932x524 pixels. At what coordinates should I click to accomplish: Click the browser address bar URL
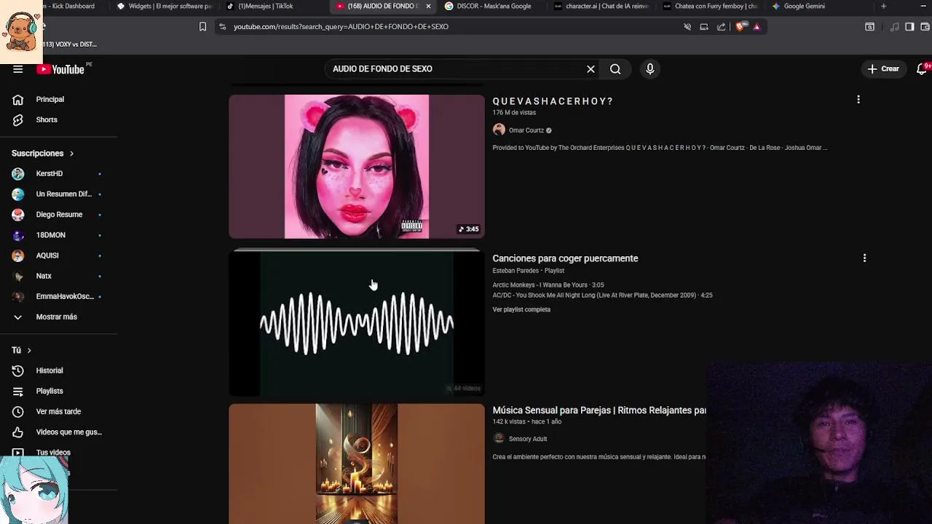pos(341,27)
